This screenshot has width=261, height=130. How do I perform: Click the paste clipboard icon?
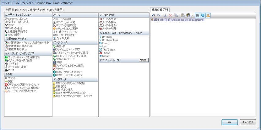(182, 15)
